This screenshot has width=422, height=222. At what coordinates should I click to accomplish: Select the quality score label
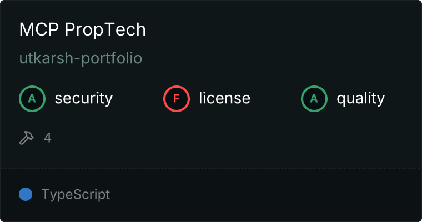pos(360,99)
